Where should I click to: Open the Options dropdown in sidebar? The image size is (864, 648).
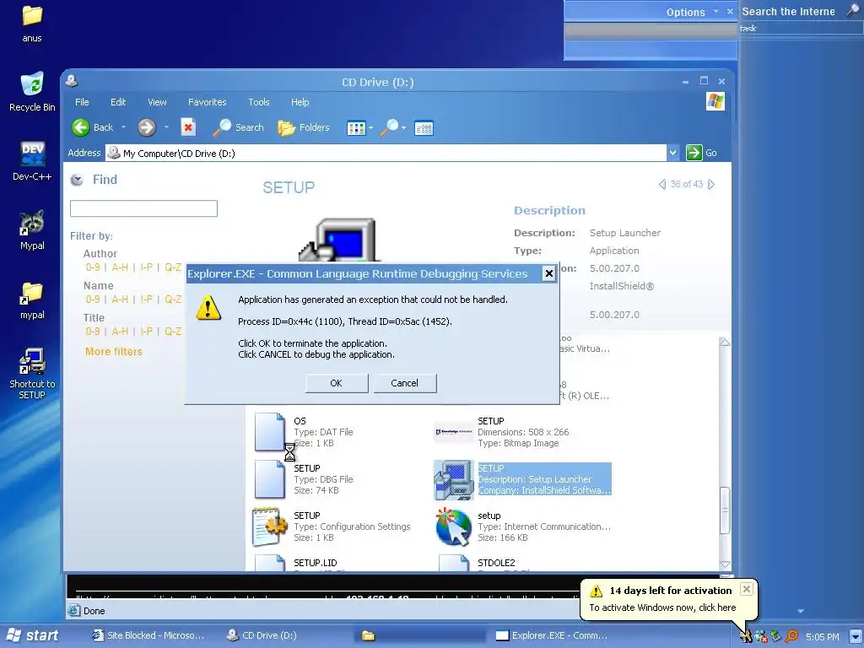(692, 12)
